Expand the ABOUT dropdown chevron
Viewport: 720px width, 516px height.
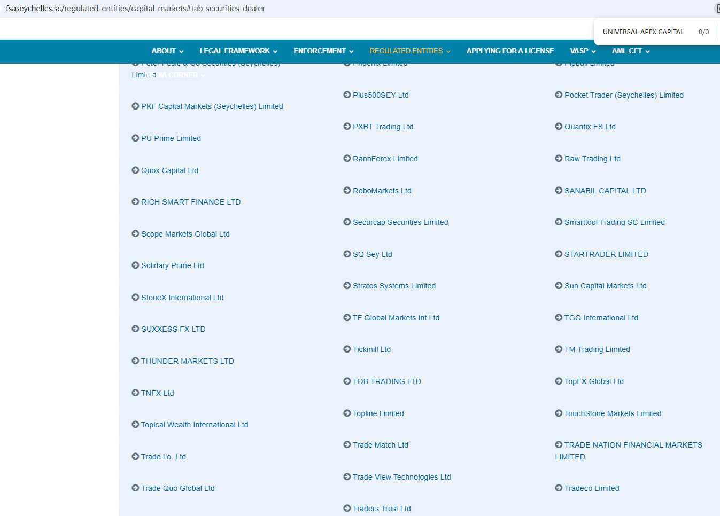[x=181, y=52]
